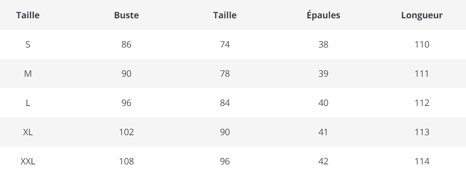
Task: Select the size "L" row label
Action: point(28,103)
